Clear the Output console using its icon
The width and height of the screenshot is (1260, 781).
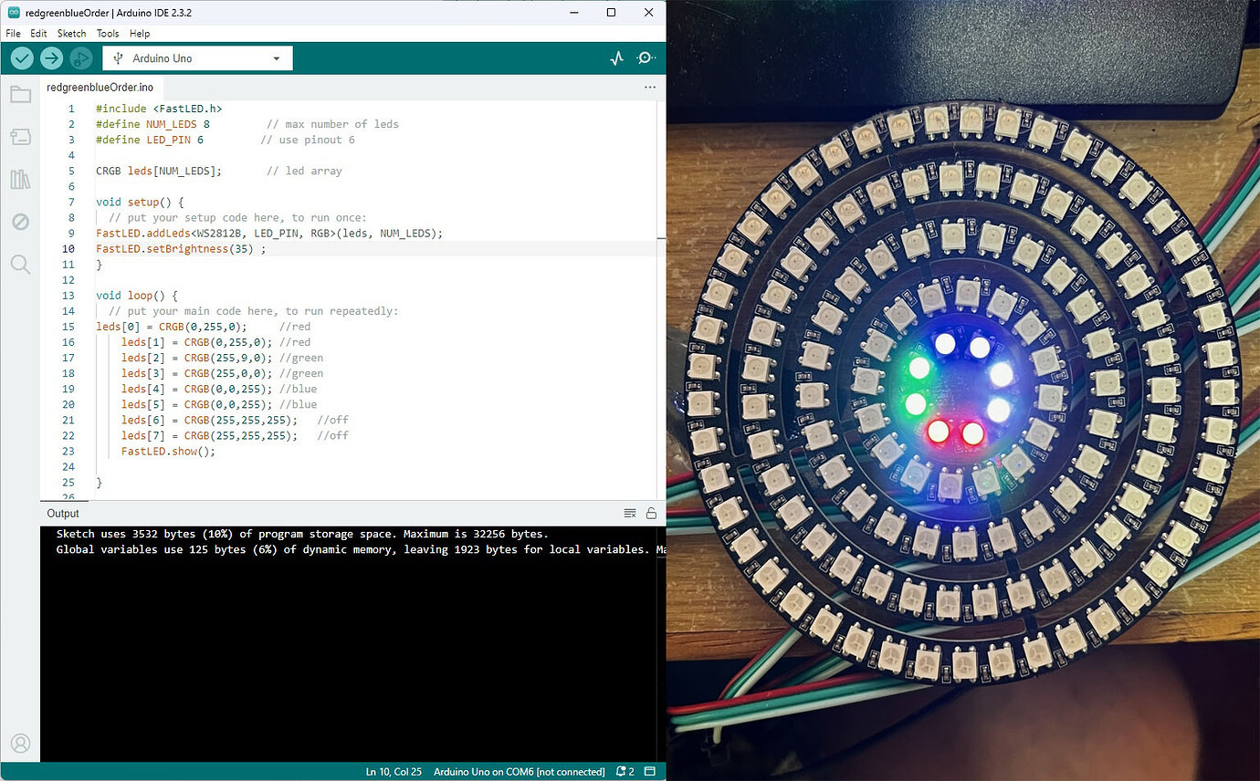(x=630, y=513)
